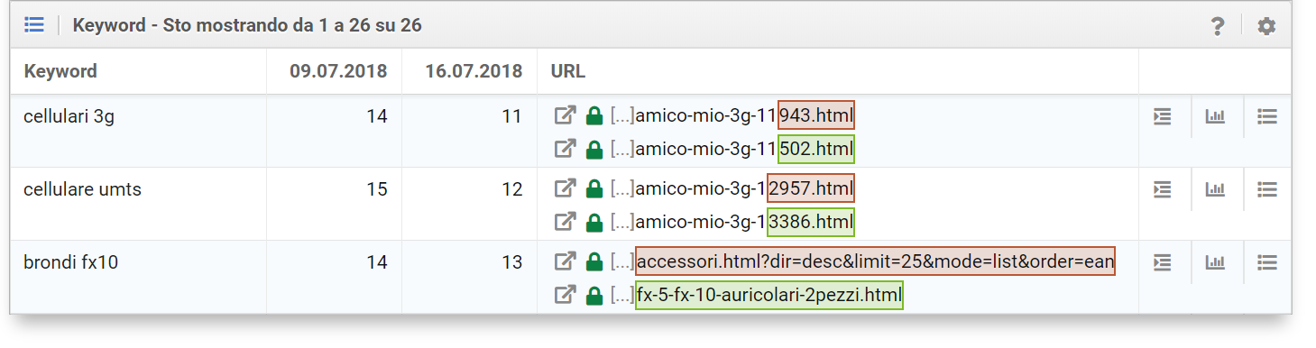Screen dimensions: 1316x348
Task: Sort by the 16.07.2018 column header
Action: click(x=474, y=71)
